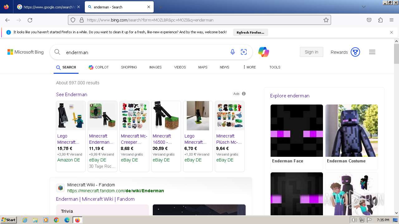Image resolution: width=399 pixels, height=224 pixels.
Task: Click the magnifier icon in search box
Action: coord(57,52)
